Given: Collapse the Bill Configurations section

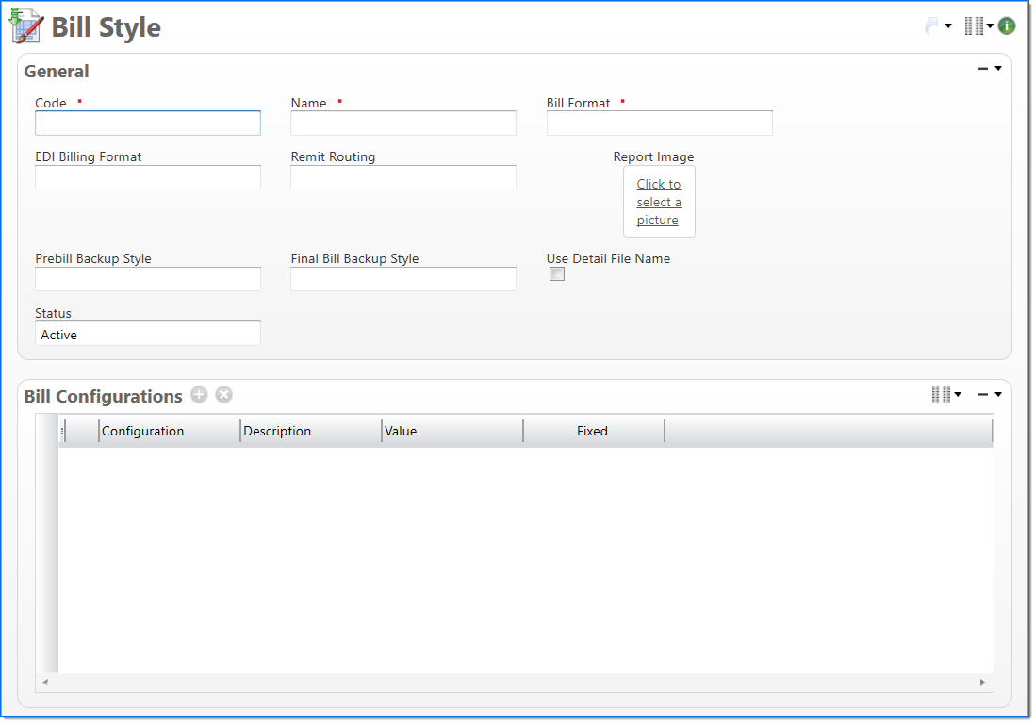Looking at the screenshot, I should (983, 395).
